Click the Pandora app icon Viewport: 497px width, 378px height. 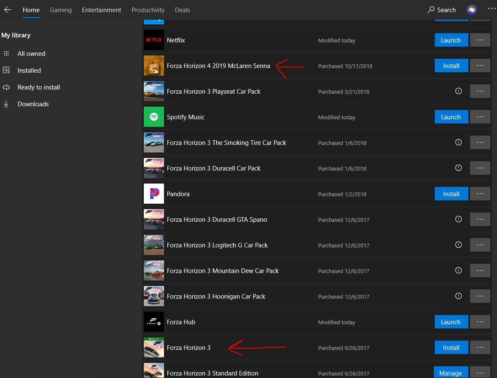pyautogui.click(x=154, y=194)
